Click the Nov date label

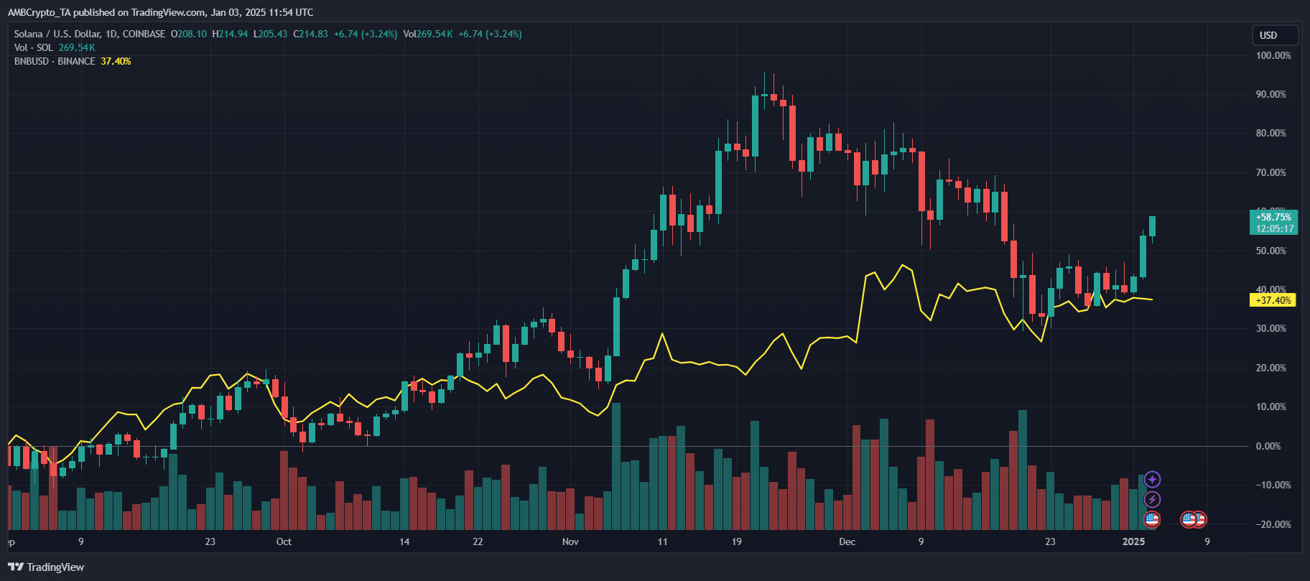click(x=570, y=542)
